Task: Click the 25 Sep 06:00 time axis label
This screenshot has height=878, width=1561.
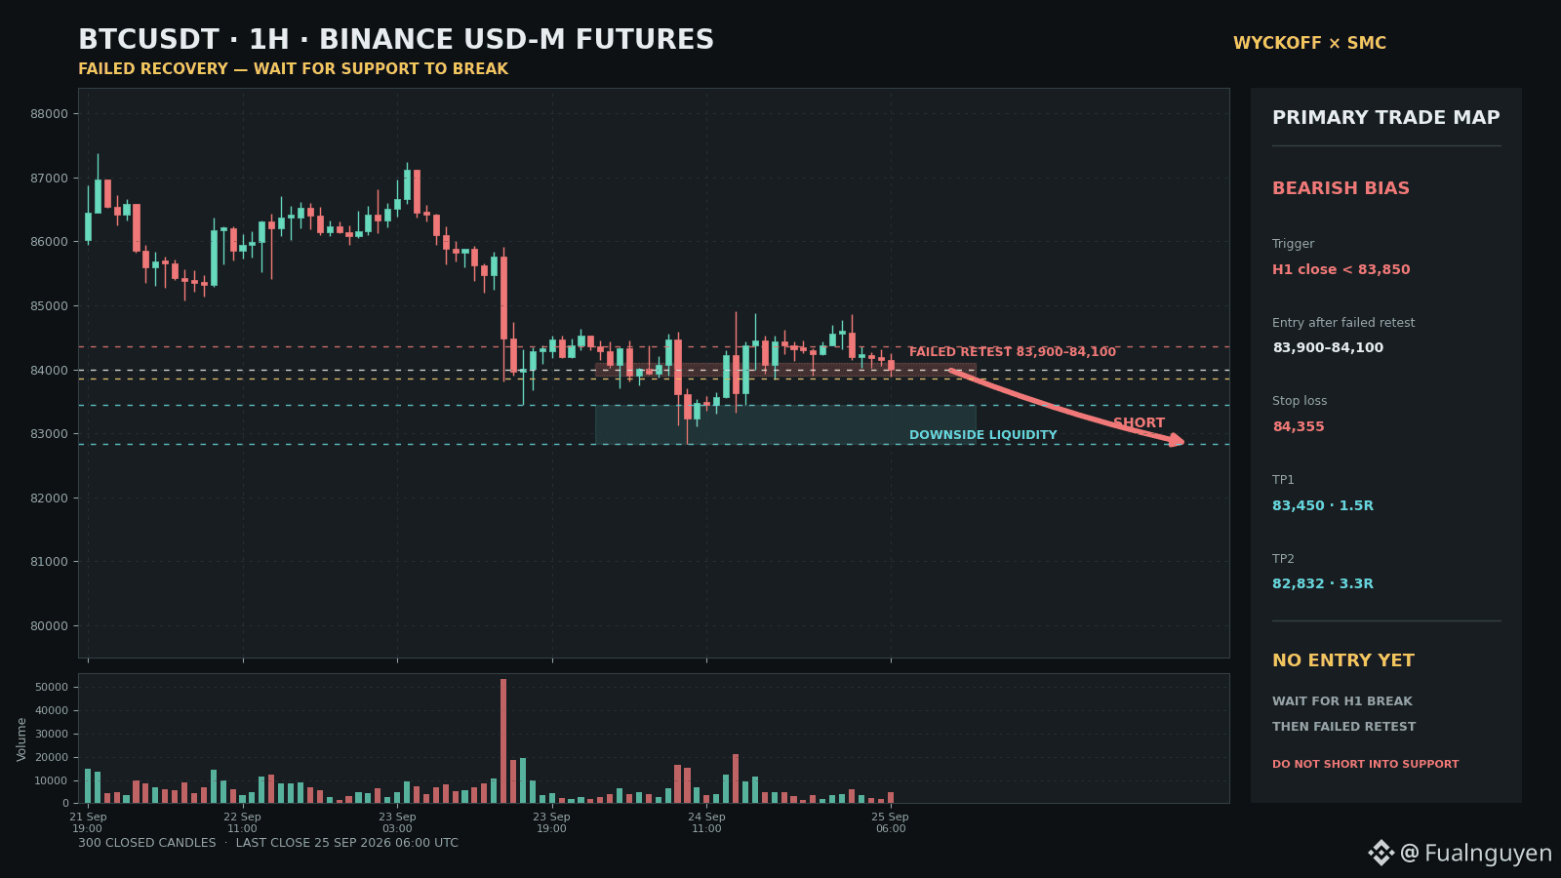Action: pos(890,822)
